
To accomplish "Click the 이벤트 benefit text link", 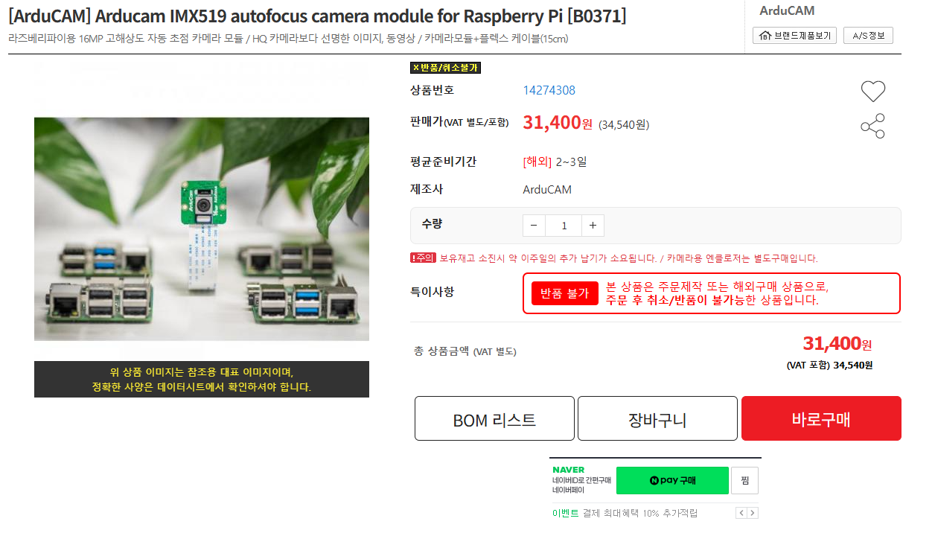I will pyautogui.click(x=565, y=513).
